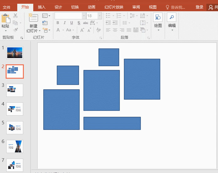Open the Font dialog launcher
Screen dimensions: 218x173
click(101, 38)
